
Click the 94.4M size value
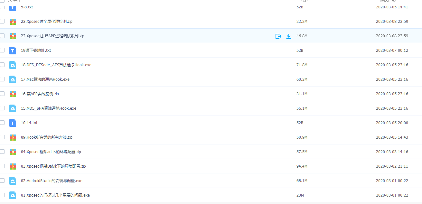pos(302,166)
